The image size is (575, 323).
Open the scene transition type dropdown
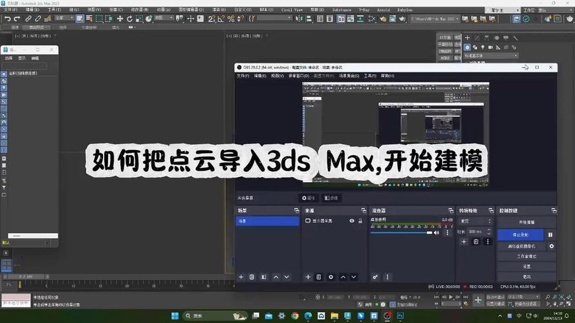[475, 221]
